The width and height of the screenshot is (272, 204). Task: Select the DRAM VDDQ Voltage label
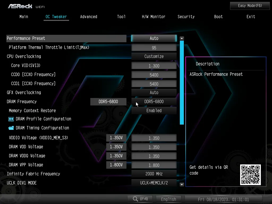(27, 156)
